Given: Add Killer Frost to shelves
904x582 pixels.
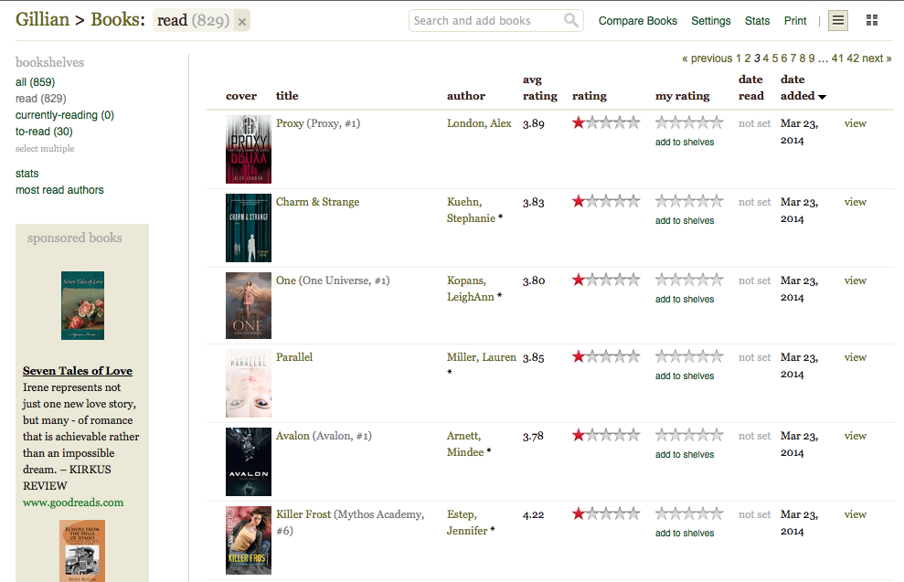Looking at the screenshot, I should pyautogui.click(x=685, y=533).
